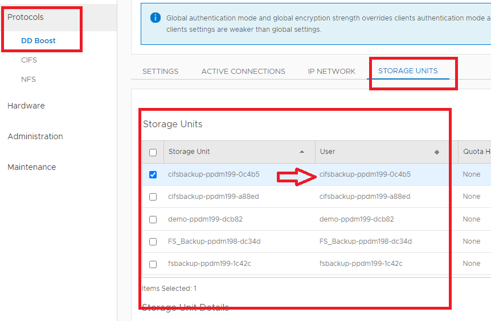
Task: Uncheck the cifsbackup-ppdm199-0c4b5 checkbox
Action: click(153, 175)
